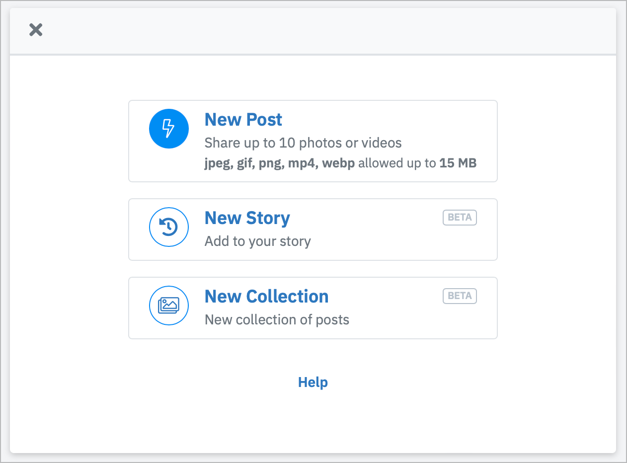Click the BETA badge next to New Story

coord(460,218)
